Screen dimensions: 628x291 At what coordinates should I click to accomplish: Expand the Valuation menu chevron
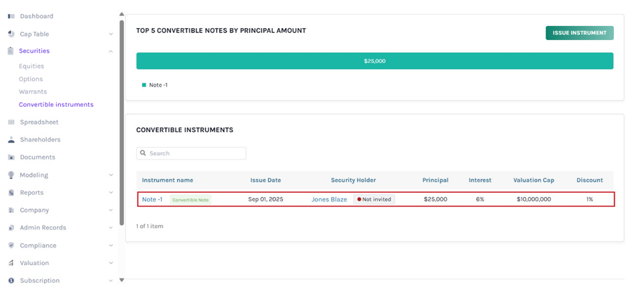point(111,263)
